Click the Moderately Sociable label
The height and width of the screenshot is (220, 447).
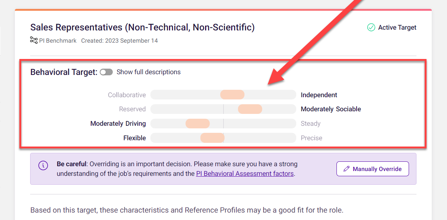pyautogui.click(x=331, y=109)
